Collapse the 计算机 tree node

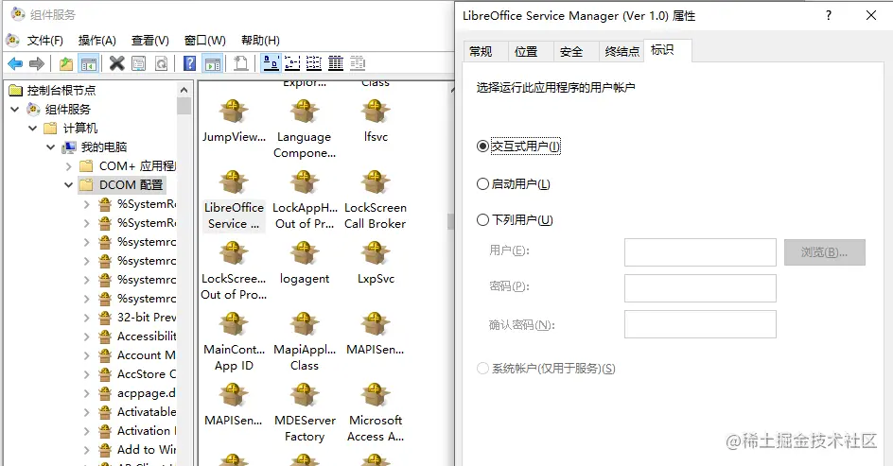(33, 128)
